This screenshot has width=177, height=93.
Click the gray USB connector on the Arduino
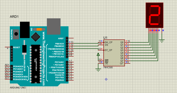click(54, 26)
